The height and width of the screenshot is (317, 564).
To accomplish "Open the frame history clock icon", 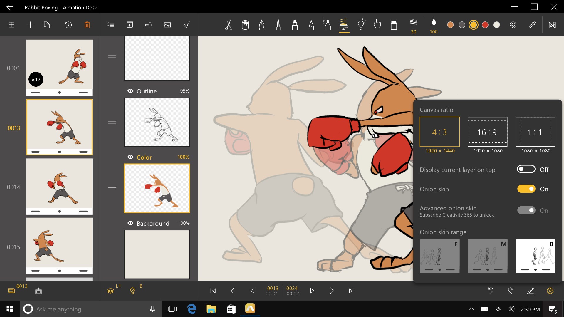I will tap(68, 25).
